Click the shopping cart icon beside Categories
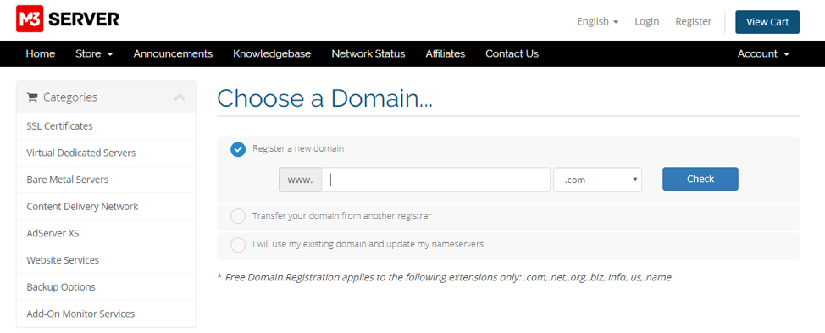The image size is (825, 333). 32,97
